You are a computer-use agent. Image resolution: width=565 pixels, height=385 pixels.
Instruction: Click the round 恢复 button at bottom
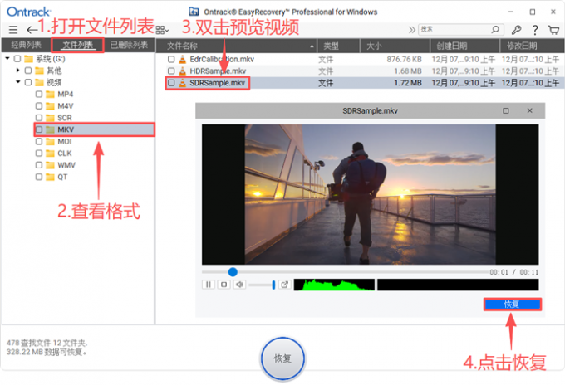coord(282,358)
